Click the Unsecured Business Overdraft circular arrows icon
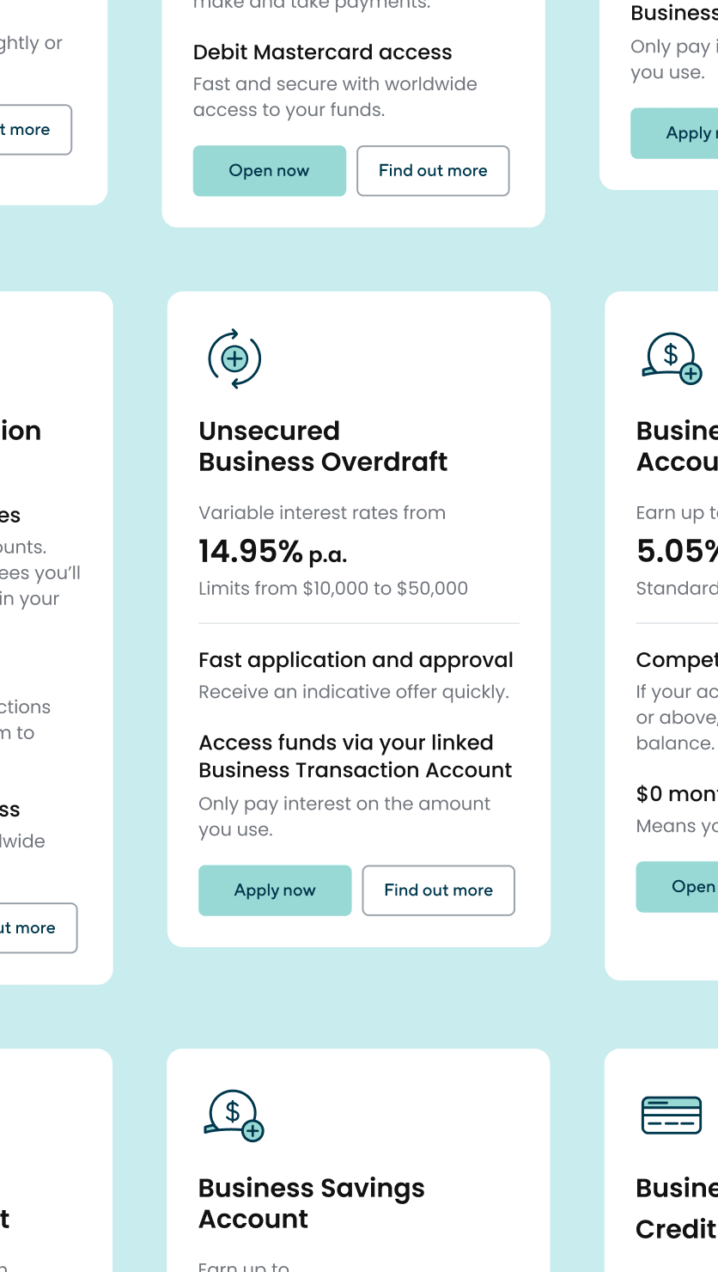Screen dimensions: 718x1272 [x=234, y=358]
